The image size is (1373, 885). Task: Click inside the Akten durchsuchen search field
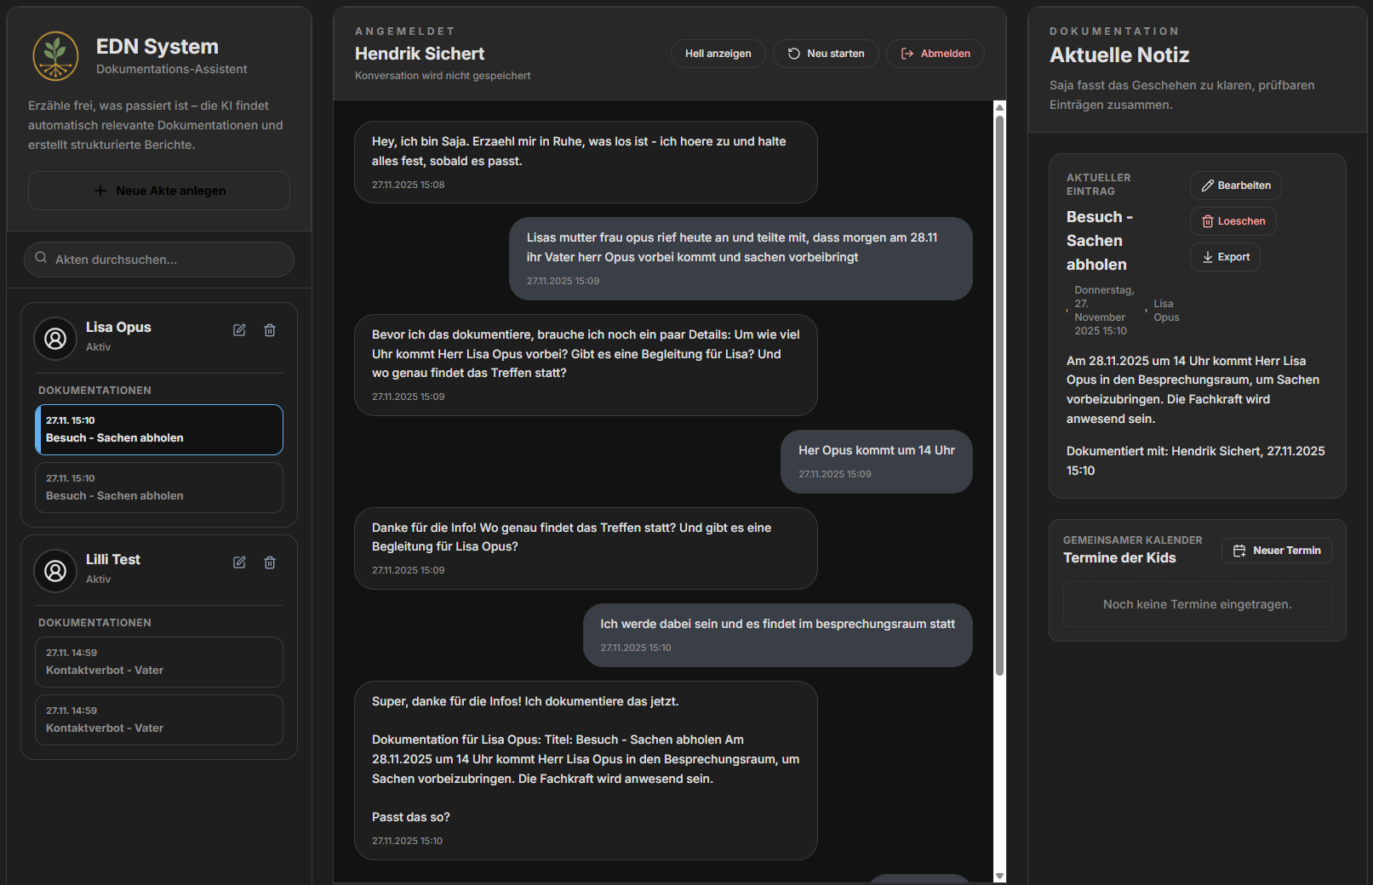click(x=158, y=259)
